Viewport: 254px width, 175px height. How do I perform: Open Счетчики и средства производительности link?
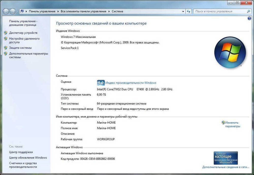[23, 165]
